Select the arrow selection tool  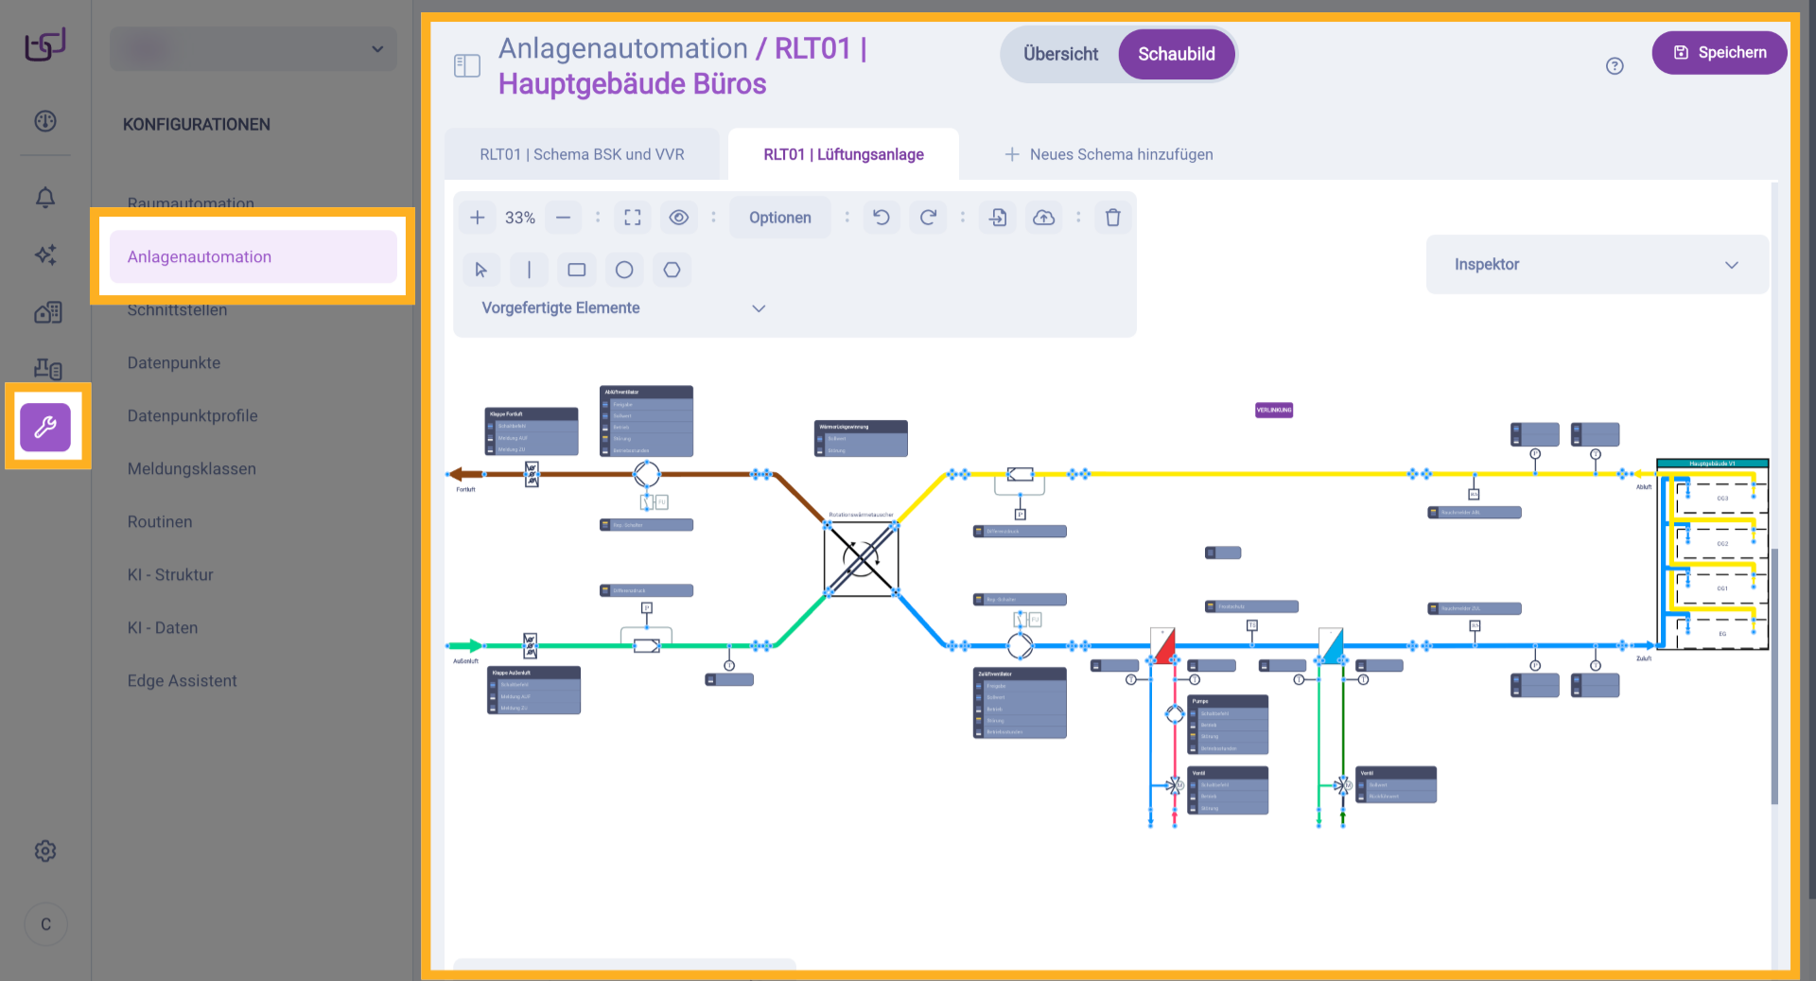[x=481, y=269]
